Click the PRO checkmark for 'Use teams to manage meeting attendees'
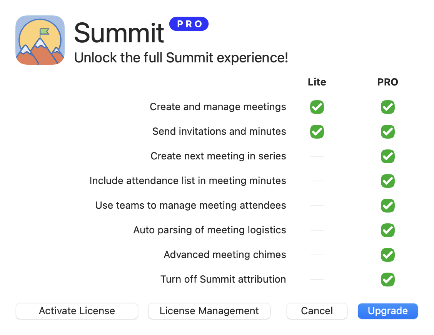Screen dimensions: 434x335 pos(387,206)
